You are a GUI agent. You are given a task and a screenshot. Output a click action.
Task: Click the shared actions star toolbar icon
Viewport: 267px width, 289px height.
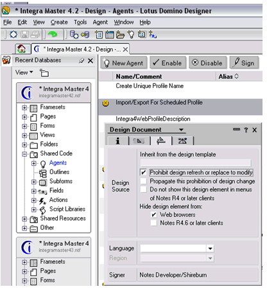tap(153, 35)
